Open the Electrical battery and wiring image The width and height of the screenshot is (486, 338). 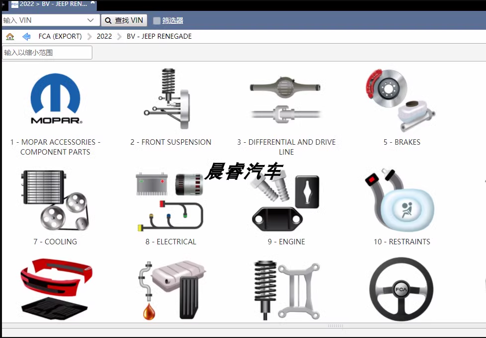[170, 202]
